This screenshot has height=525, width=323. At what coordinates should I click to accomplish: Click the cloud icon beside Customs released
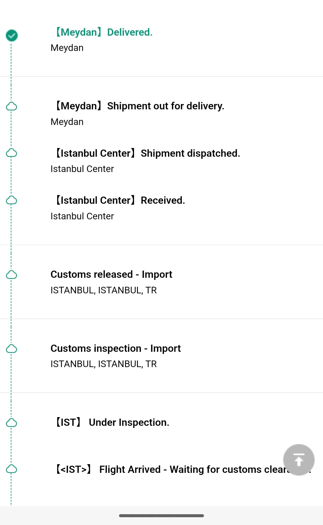(x=12, y=274)
